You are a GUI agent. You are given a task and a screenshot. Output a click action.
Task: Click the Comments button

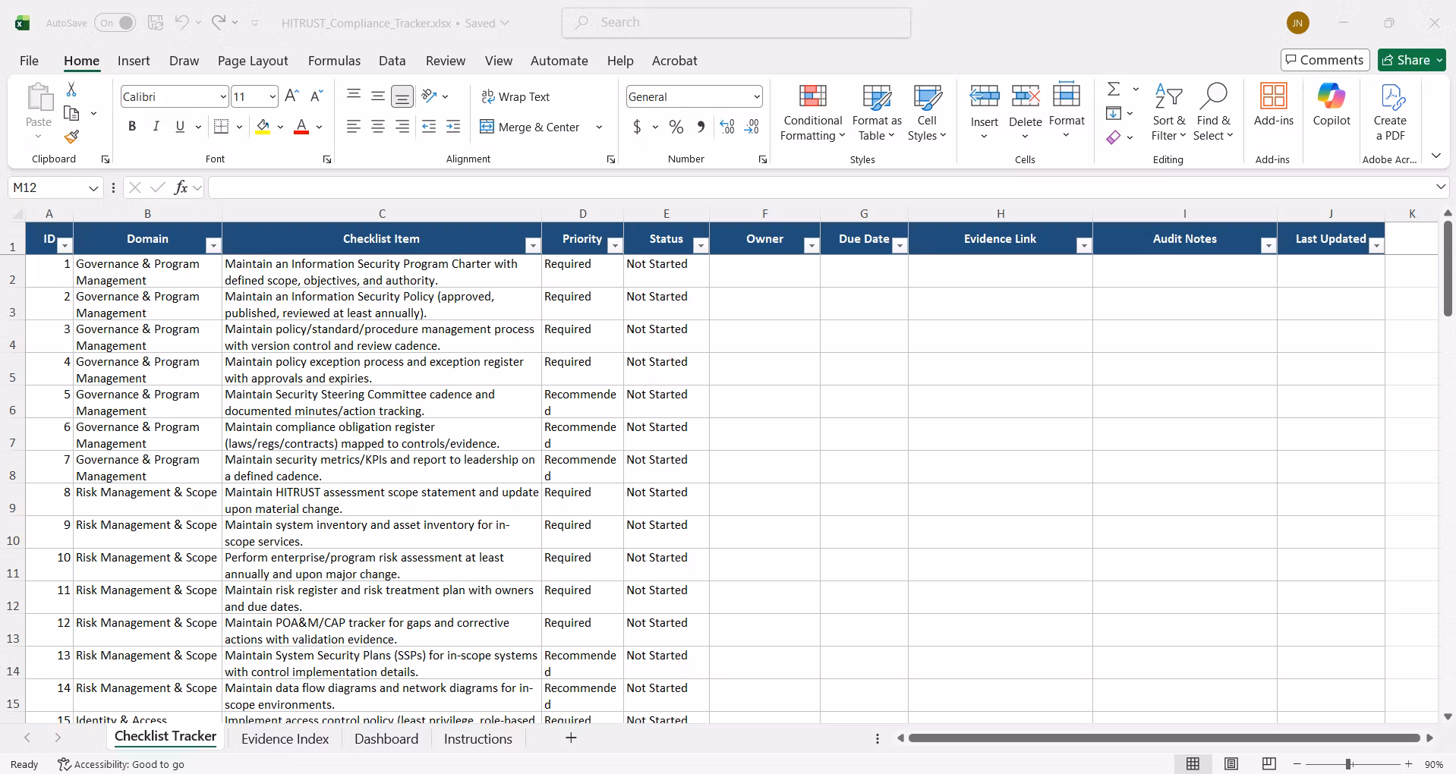tap(1325, 60)
